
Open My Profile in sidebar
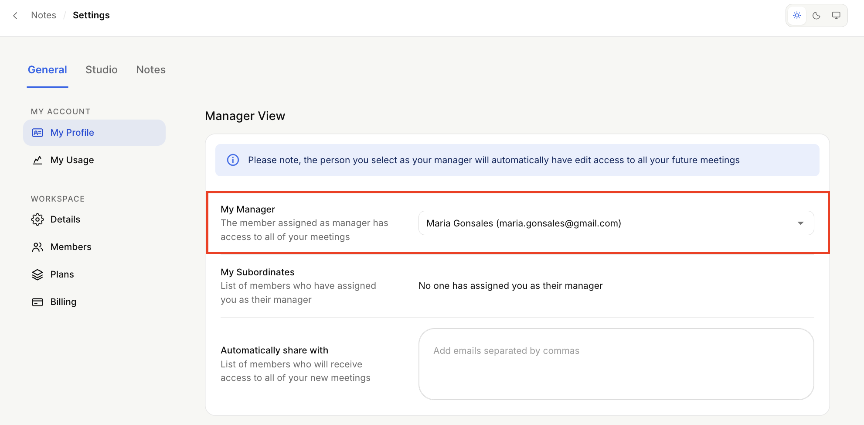(x=94, y=133)
